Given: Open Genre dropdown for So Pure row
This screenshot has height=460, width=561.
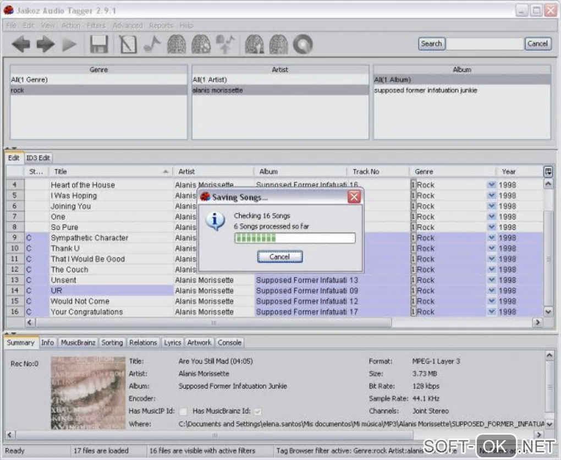Looking at the screenshot, I should coord(491,227).
